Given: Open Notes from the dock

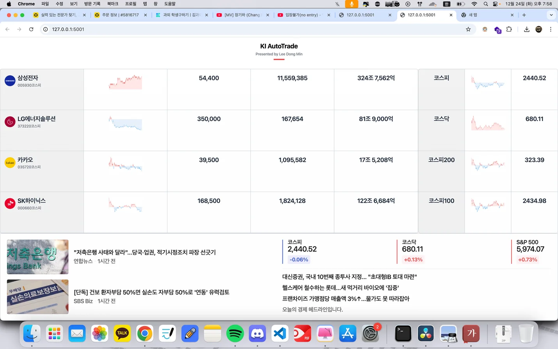Looking at the screenshot, I should [x=212, y=333].
